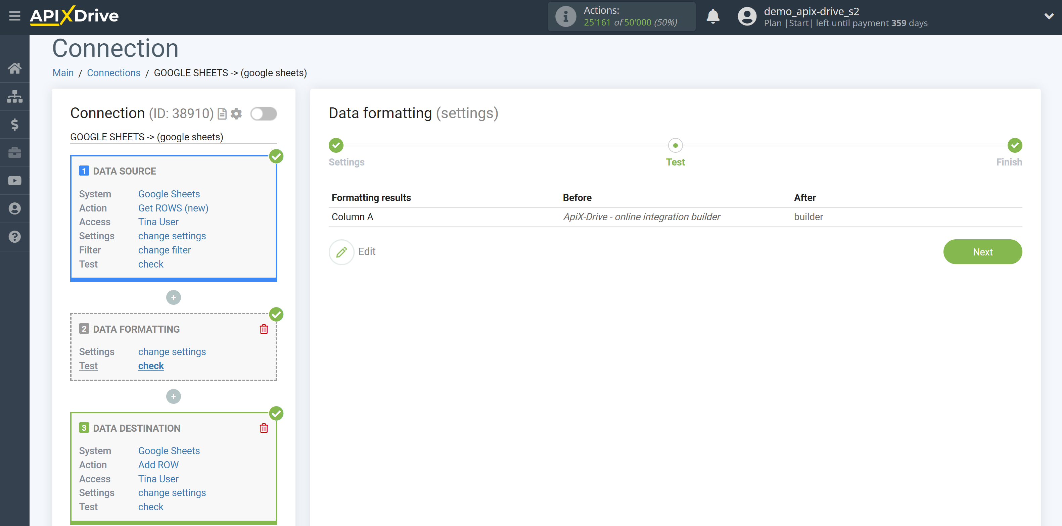Expand the hamburger menu icon
The width and height of the screenshot is (1062, 526).
(15, 15)
